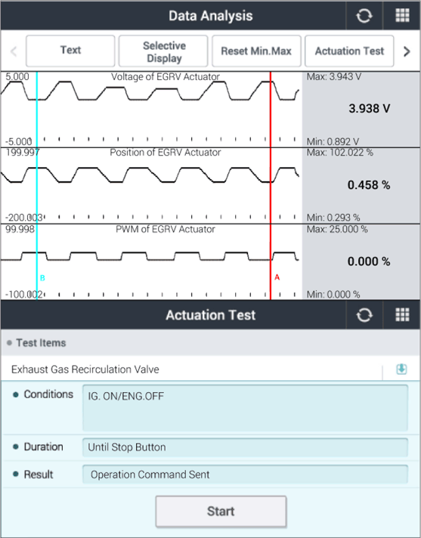
Task: Select the Actuation Test toolbar button
Action: click(349, 51)
